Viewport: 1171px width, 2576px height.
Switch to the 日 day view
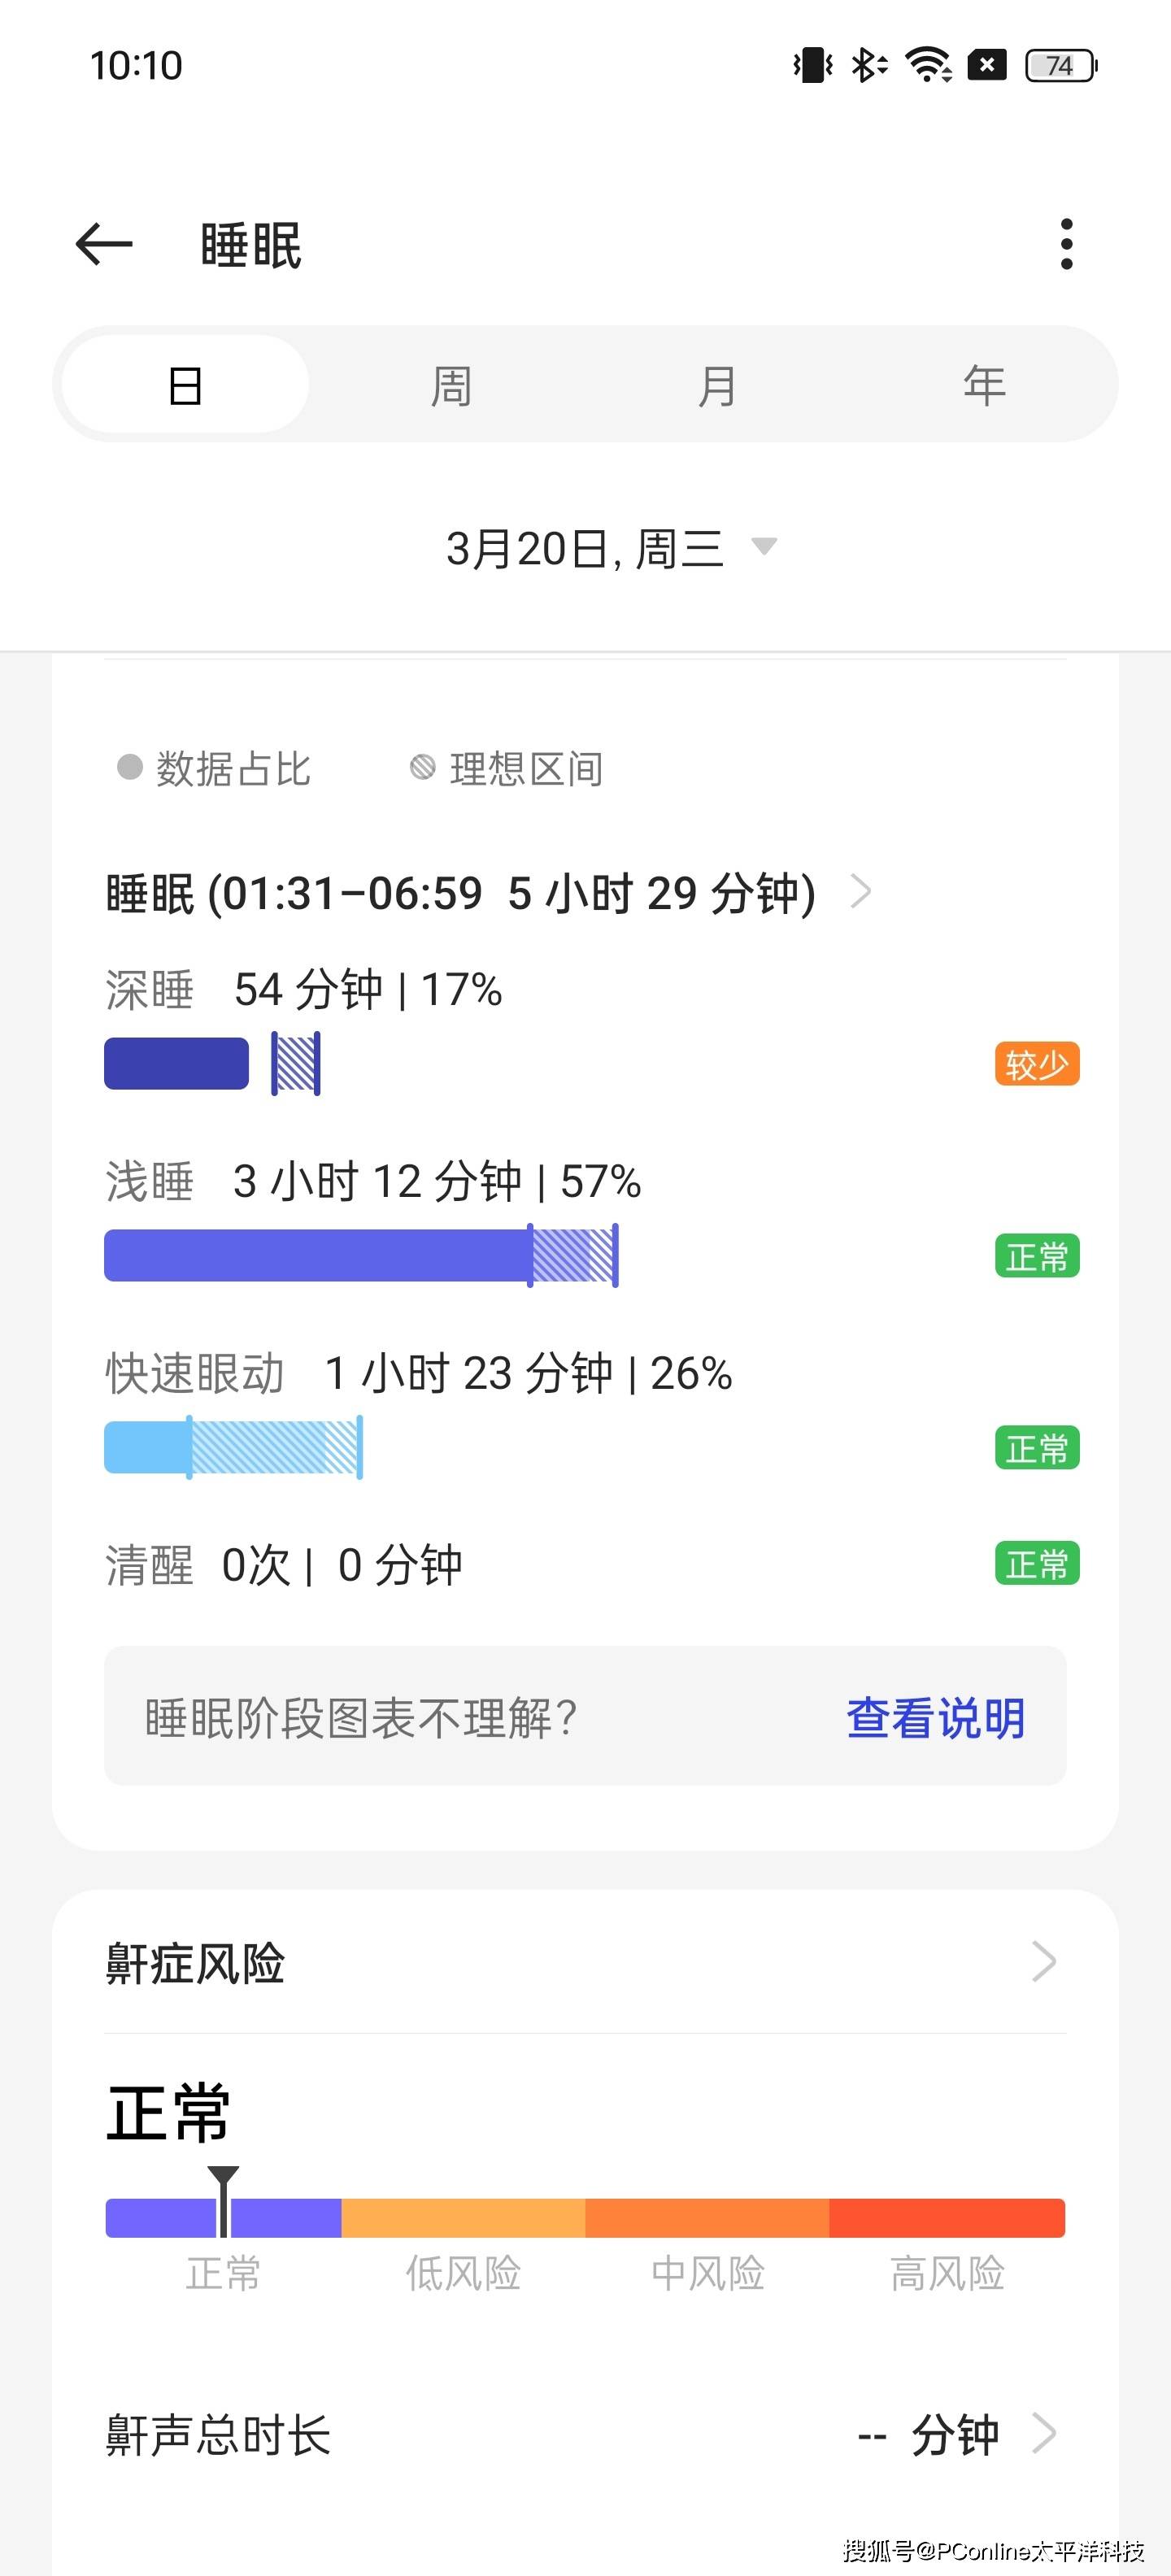coord(185,385)
